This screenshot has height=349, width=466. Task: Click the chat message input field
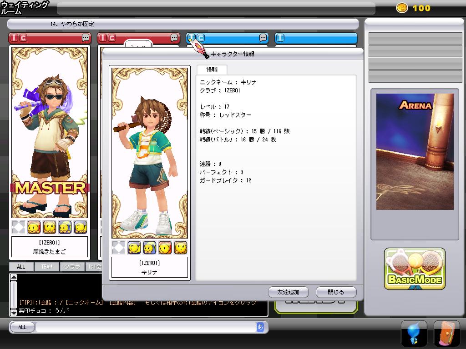(146, 327)
